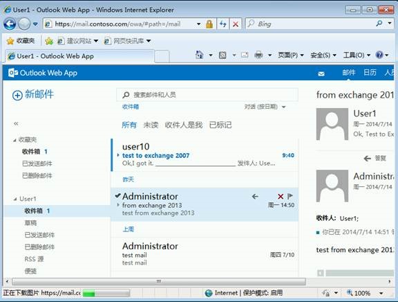Click 搜索邮件和人员 search field
The height and width of the screenshot is (302, 398).
[x=207, y=95]
